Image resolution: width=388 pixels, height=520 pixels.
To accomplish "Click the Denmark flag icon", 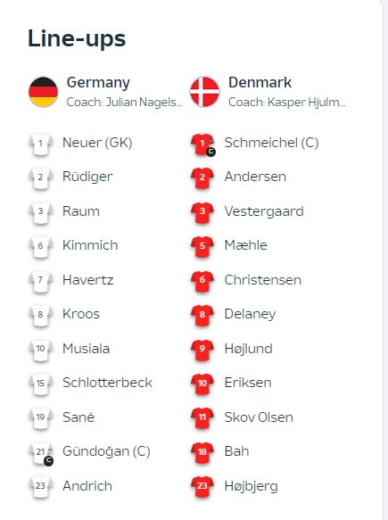I will (x=204, y=92).
